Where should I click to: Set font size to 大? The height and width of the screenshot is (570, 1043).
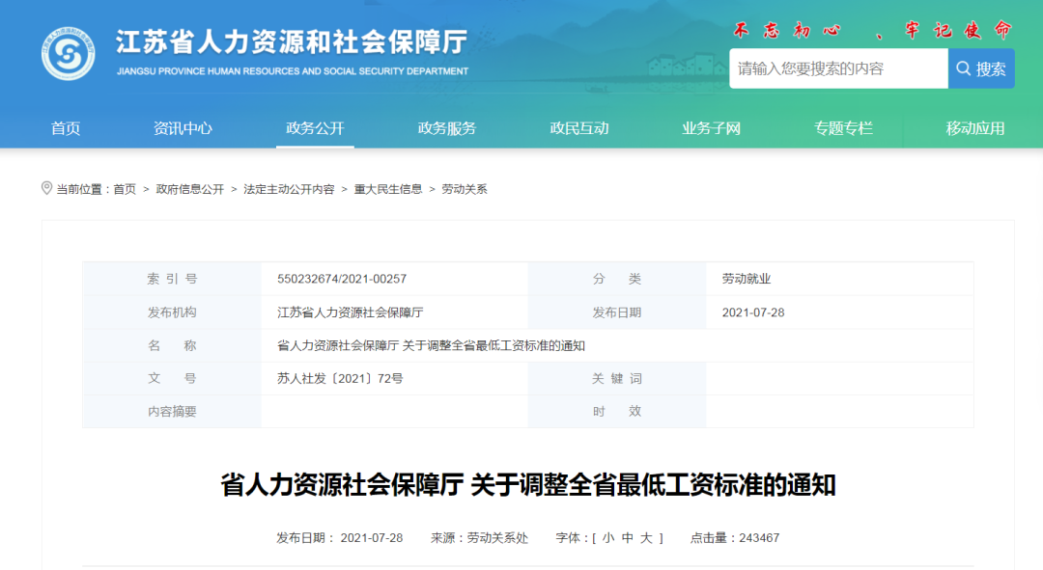pyautogui.click(x=646, y=538)
